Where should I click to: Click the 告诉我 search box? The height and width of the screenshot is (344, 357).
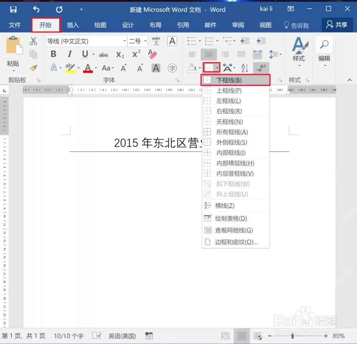pos(296,25)
